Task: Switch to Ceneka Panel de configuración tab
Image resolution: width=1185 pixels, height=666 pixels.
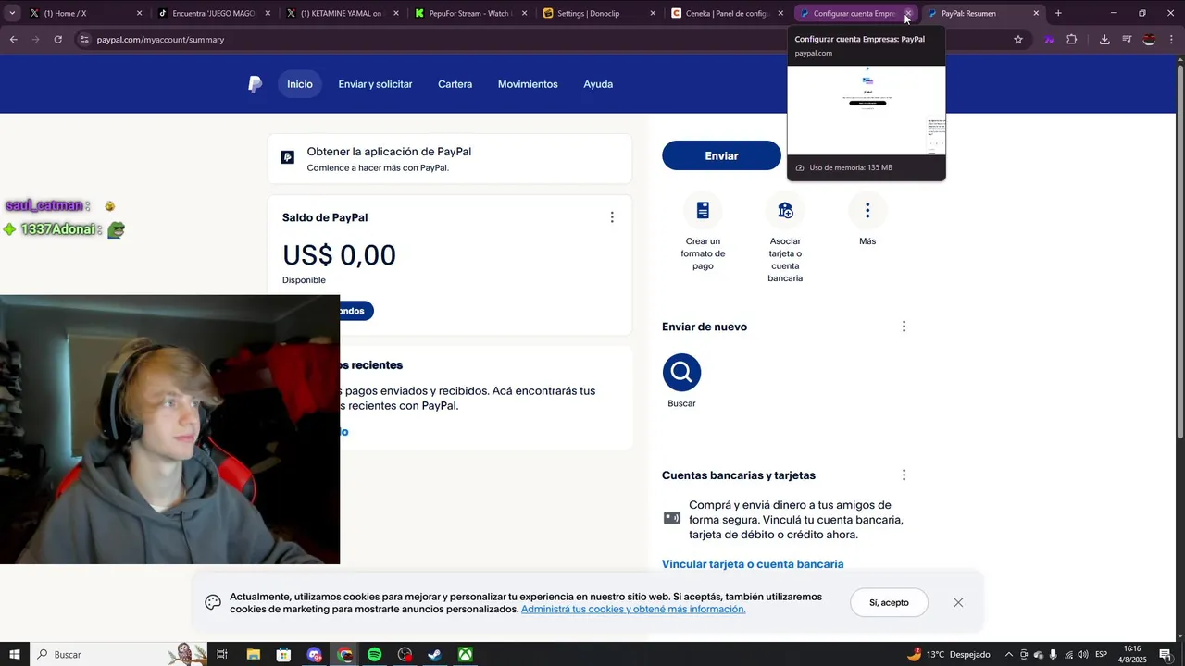Action: tap(727, 13)
